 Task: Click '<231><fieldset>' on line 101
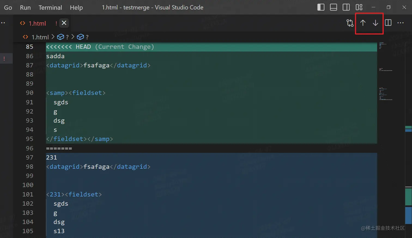coord(74,194)
